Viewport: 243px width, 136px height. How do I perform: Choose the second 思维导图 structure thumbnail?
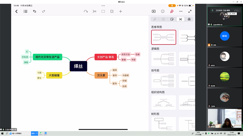click(187, 37)
